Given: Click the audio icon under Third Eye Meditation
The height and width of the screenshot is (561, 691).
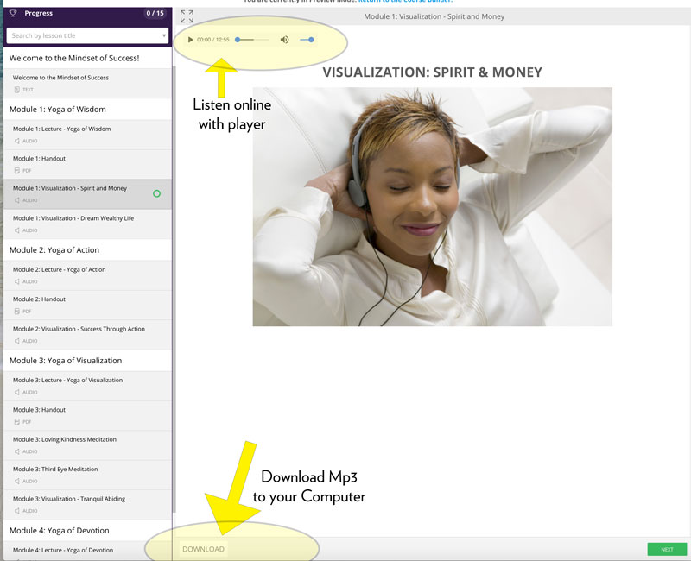Looking at the screenshot, I should (x=17, y=482).
